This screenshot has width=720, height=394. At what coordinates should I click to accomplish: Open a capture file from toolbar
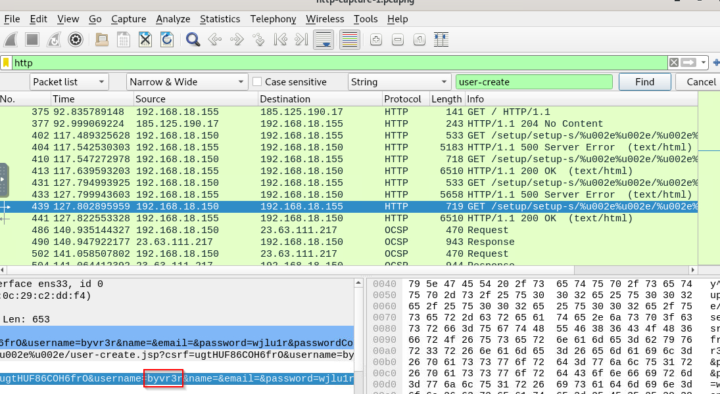pyautogui.click(x=102, y=40)
